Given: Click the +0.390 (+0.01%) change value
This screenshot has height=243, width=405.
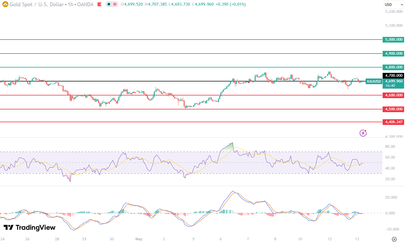Looking at the screenshot, I should [x=231, y=4].
